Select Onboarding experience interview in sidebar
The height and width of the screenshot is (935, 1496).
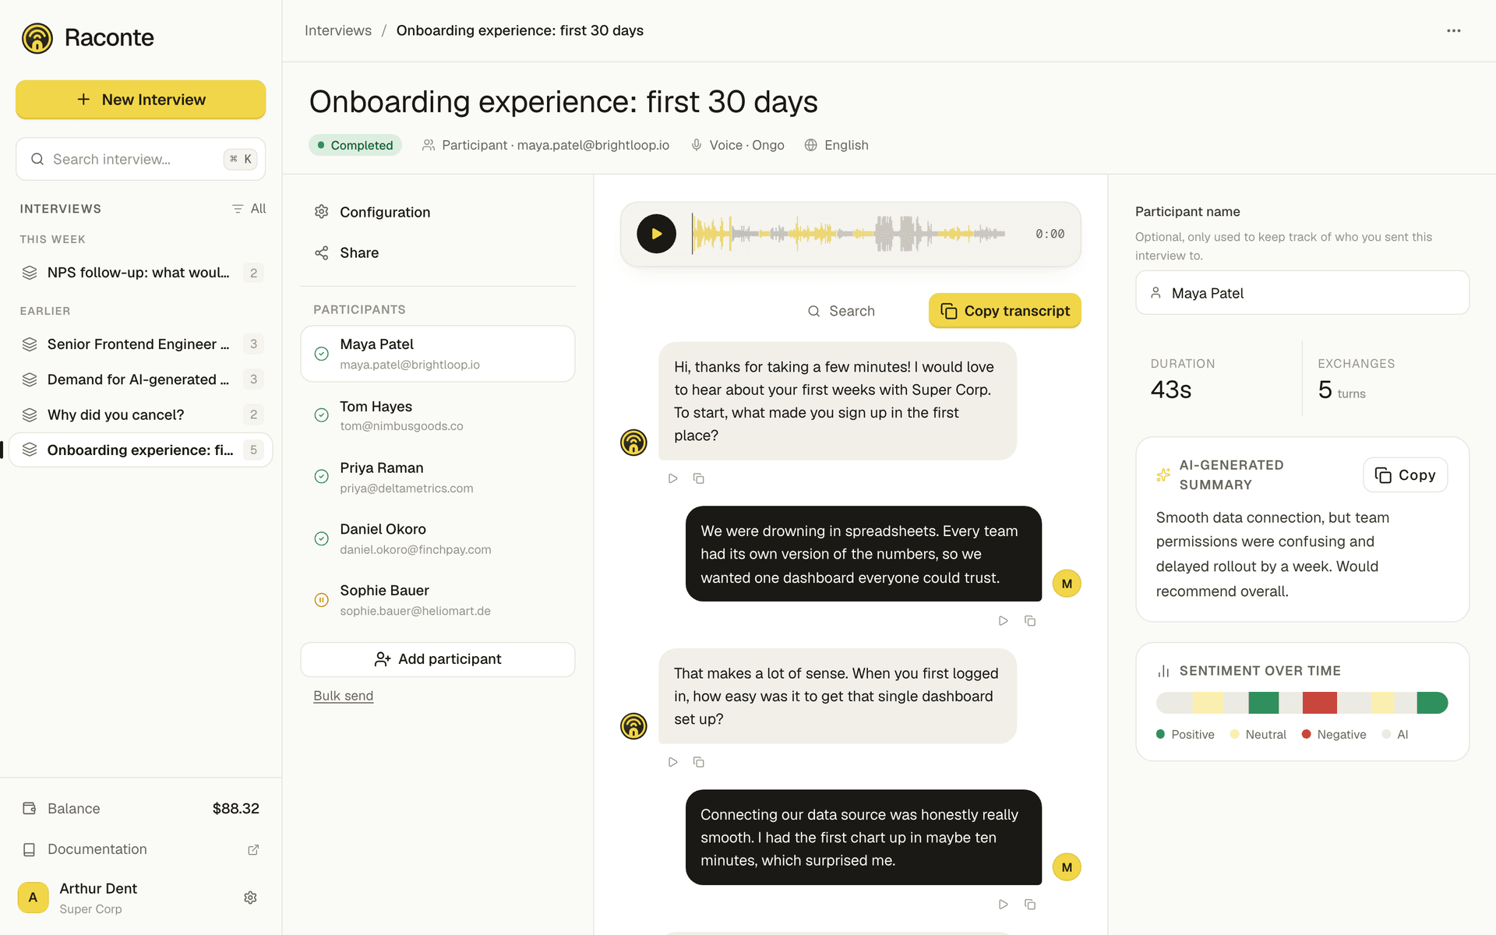point(140,450)
